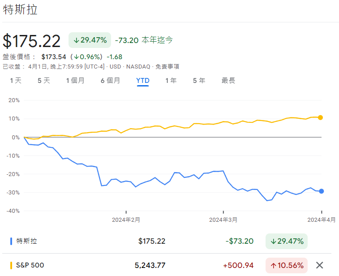339x276 pixels.
Task: Click the 特斯拉 comparison row name
Action: point(26,241)
